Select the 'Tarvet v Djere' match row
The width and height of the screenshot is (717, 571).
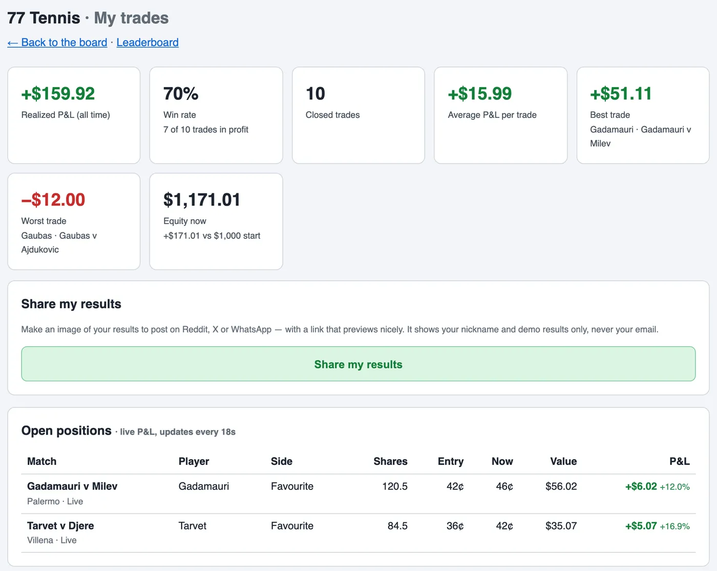pos(358,533)
